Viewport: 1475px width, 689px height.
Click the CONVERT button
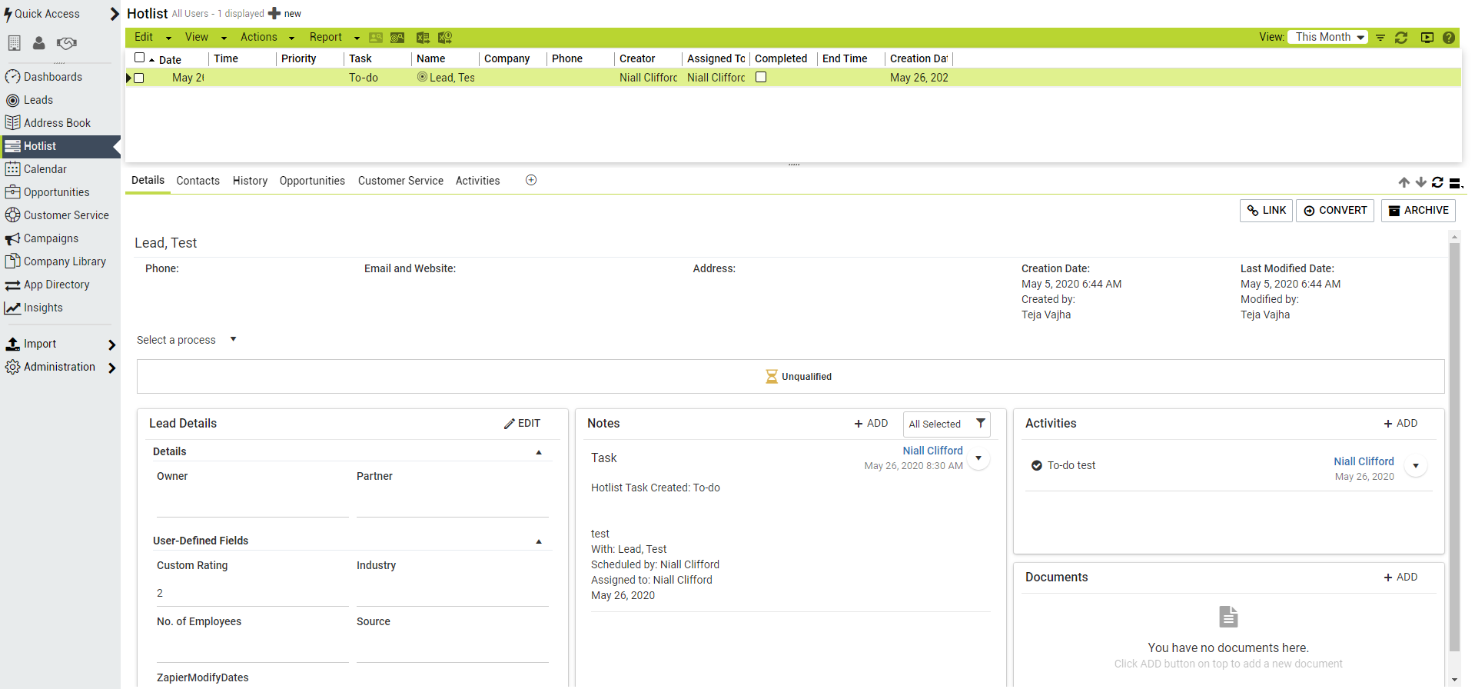[1334, 211]
